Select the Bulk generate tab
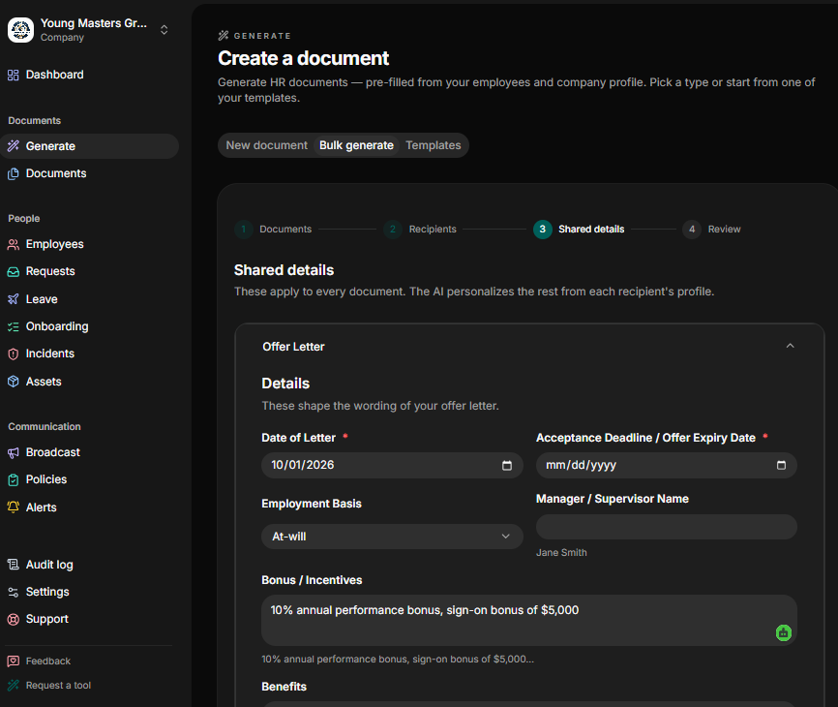 (x=356, y=145)
